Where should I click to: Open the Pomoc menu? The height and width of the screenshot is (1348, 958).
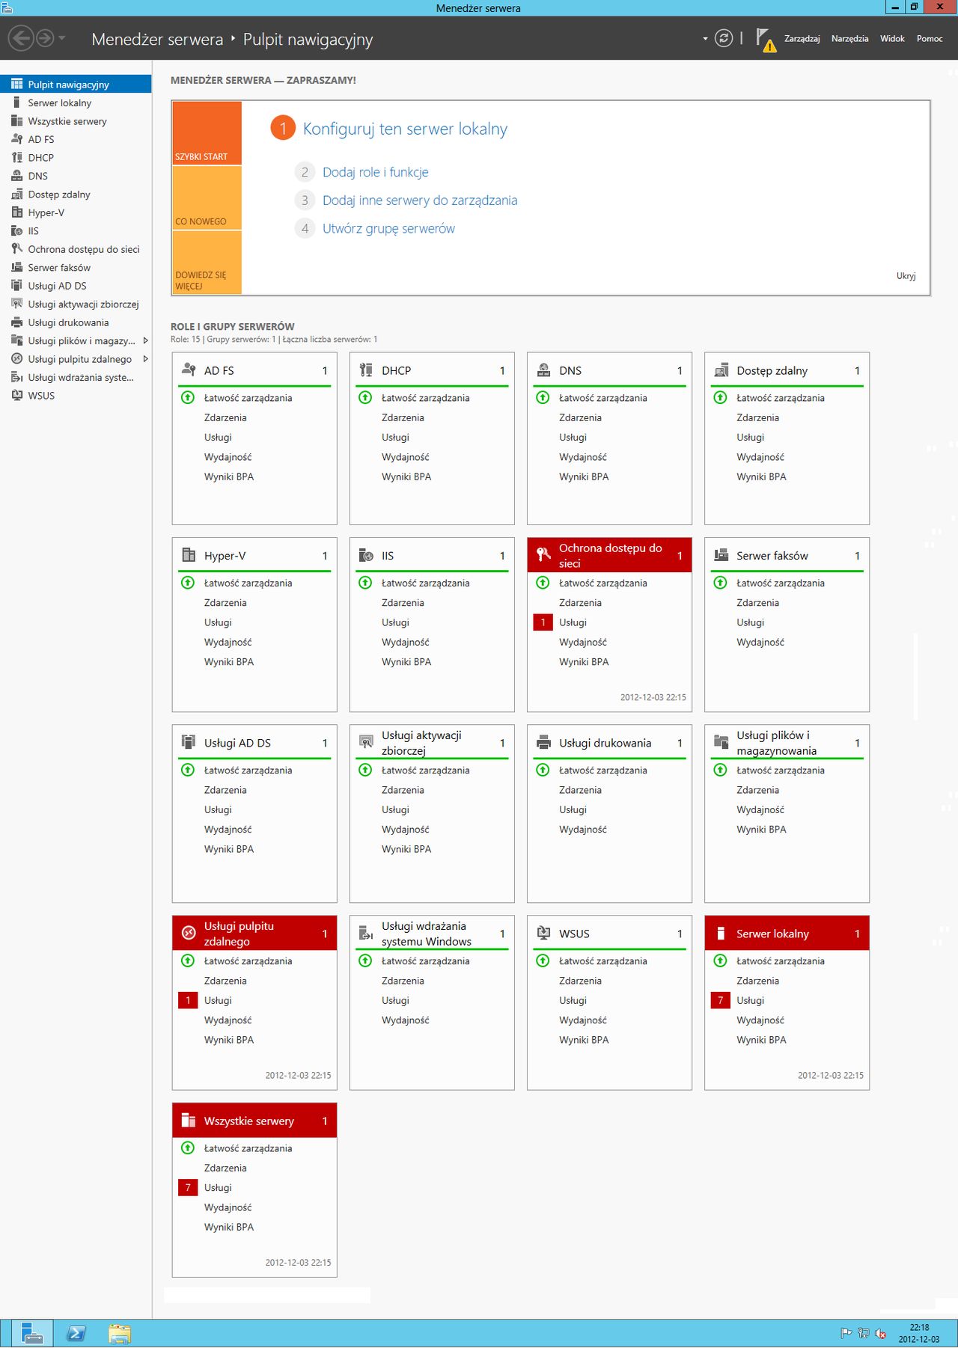pos(930,39)
